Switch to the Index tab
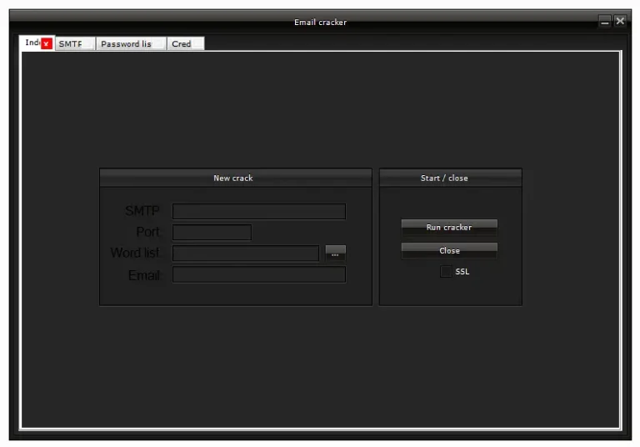The height and width of the screenshot is (447, 640). (x=32, y=43)
